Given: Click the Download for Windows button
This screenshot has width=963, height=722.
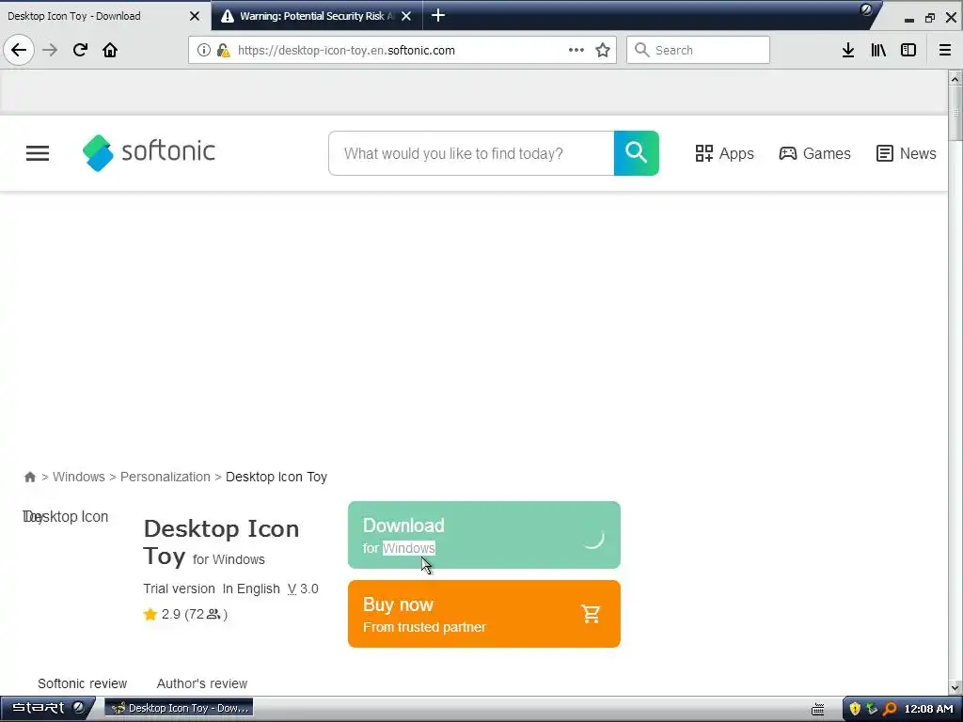Looking at the screenshot, I should click(484, 535).
